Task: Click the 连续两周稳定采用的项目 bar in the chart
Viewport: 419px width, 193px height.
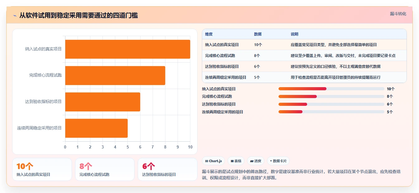Action: click(97, 128)
